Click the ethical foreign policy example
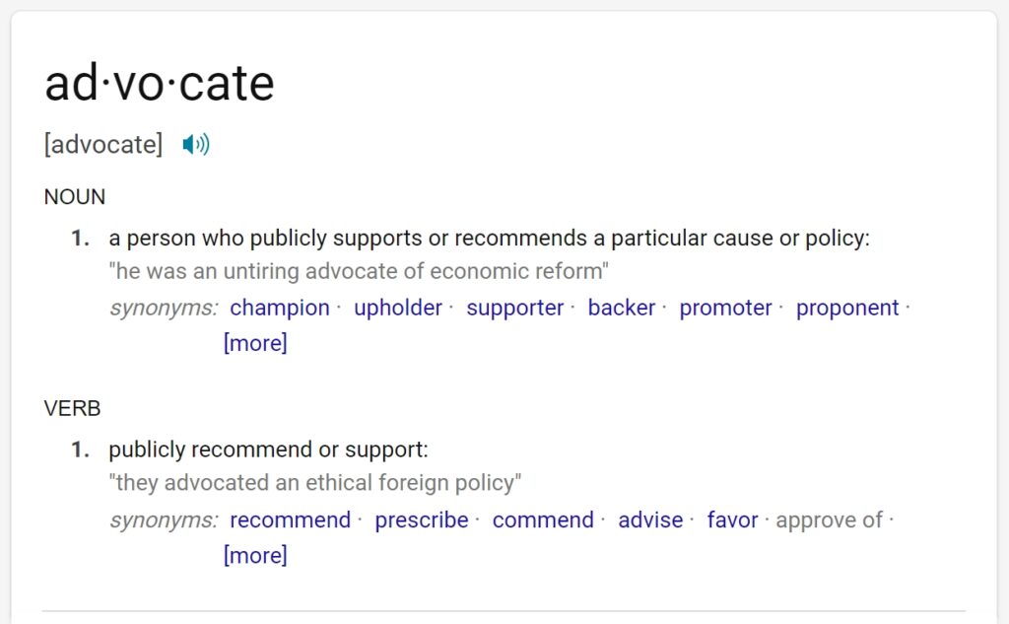The width and height of the screenshot is (1009, 624). coord(314,483)
